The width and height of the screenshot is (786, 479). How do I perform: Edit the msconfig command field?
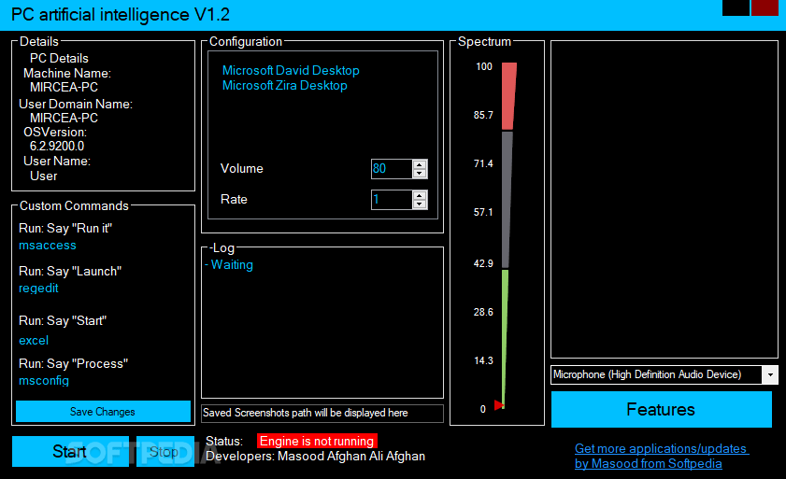44,381
